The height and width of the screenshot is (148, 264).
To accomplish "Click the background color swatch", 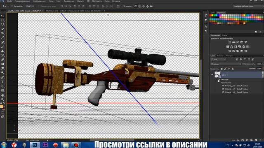I will pyautogui.click(x=4, y=108).
